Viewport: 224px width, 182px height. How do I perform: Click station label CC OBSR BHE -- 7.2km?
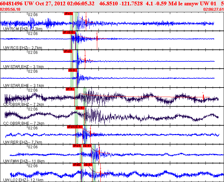(24, 123)
